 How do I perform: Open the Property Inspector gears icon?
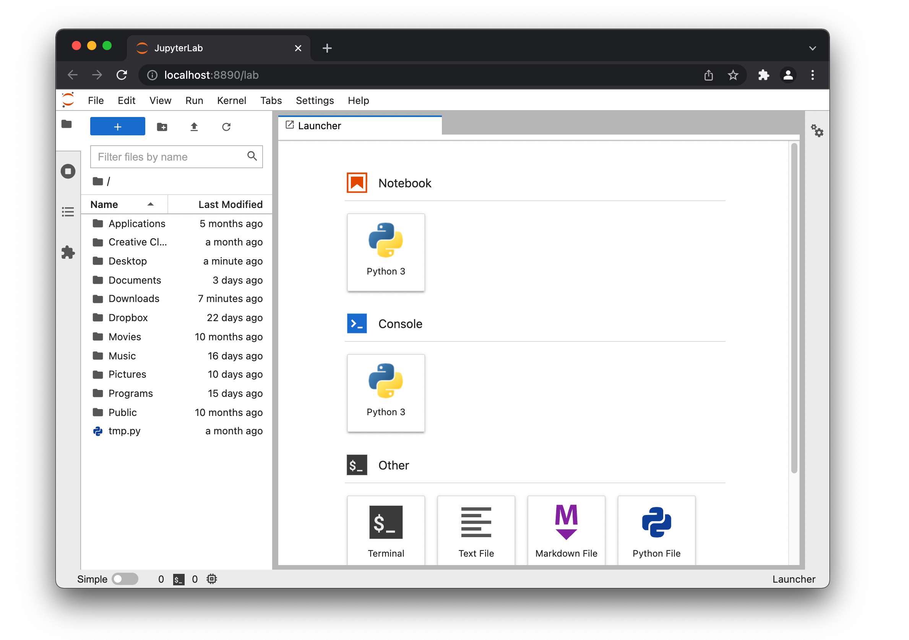coord(817,131)
